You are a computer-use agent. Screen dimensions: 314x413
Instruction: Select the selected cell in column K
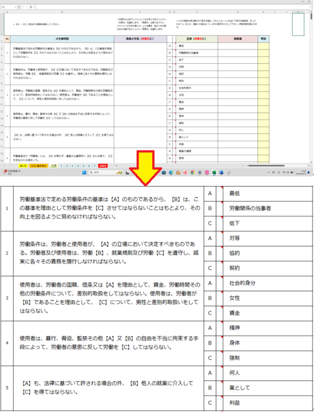point(298,24)
